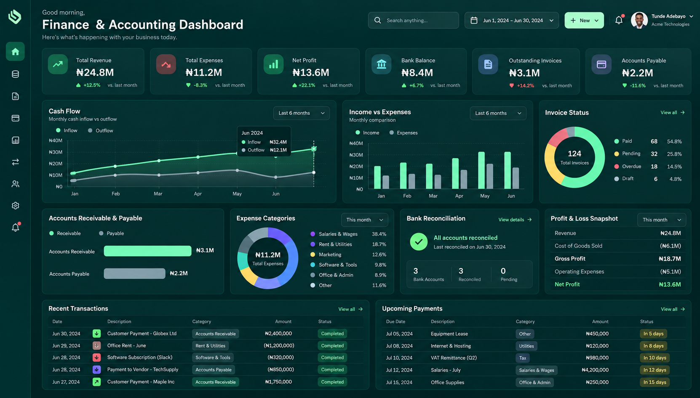Open the document icon in sidebar
The height and width of the screenshot is (398, 700).
(15, 96)
